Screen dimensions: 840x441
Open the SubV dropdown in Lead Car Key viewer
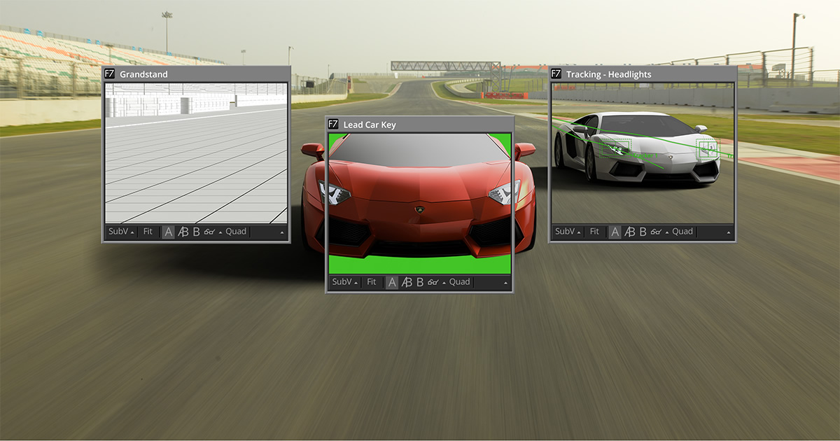point(344,282)
